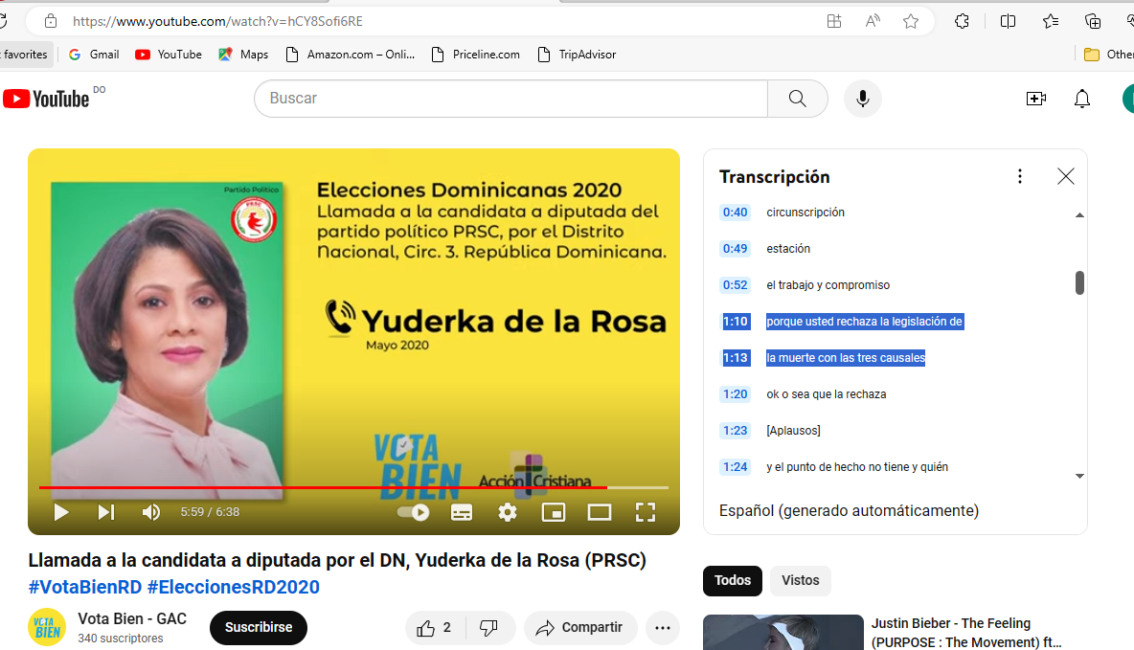Click the Buscar search field
Screen dimensions: 1134x650
tap(510, 99)
